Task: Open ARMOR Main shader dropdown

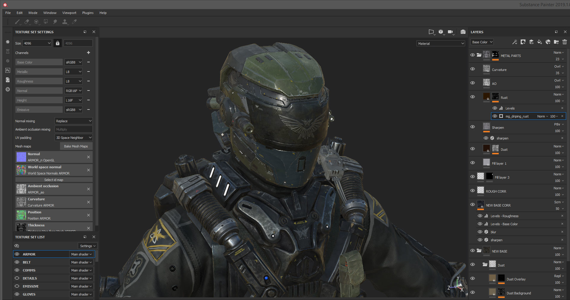Action: tap(81, 254)
